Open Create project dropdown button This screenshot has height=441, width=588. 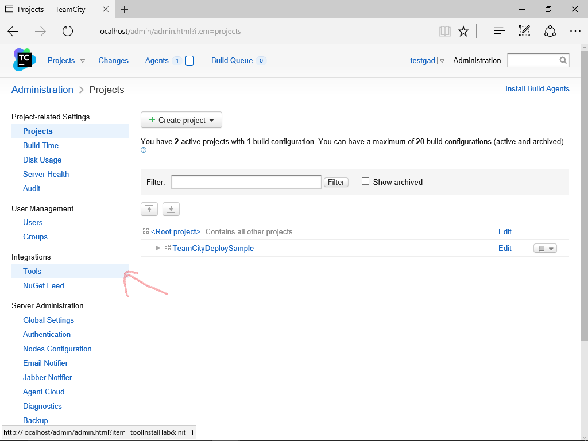coord(181,120)
